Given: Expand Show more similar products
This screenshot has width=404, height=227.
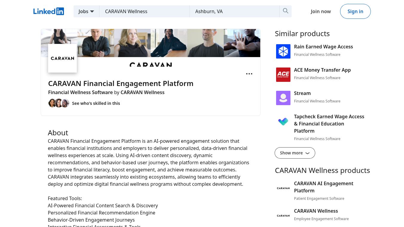Looking at the screenshot, I should [x=295, y=153].
